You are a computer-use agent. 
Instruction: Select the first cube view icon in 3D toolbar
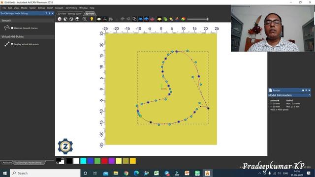tap(60, 19)
